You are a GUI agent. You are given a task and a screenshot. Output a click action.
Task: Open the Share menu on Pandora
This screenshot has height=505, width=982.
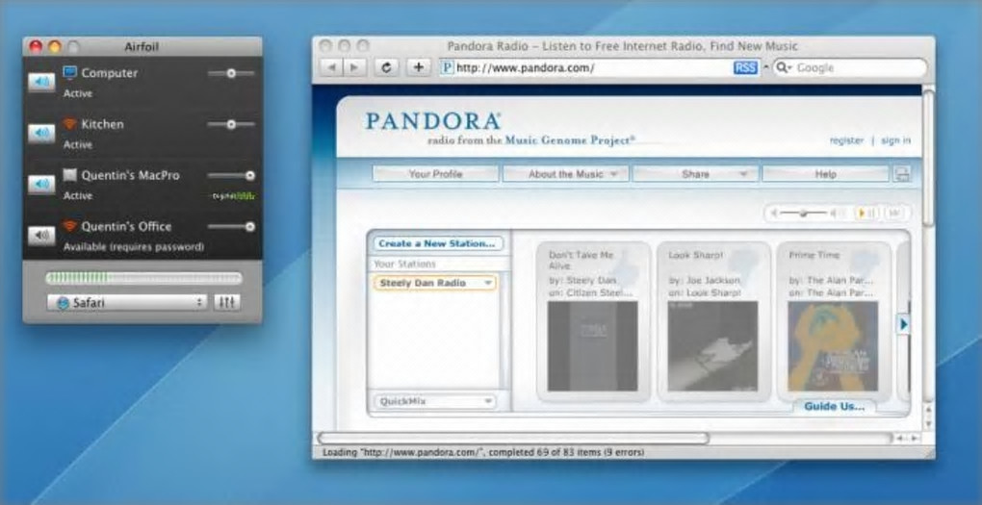click(695, 174)
